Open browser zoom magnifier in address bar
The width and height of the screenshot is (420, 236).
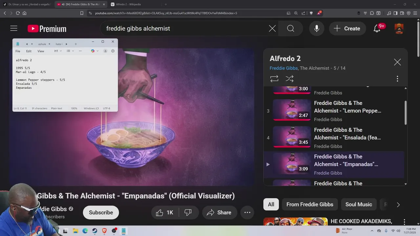296,13
